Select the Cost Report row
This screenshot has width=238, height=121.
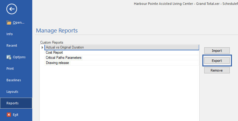(x=122, y=52)
